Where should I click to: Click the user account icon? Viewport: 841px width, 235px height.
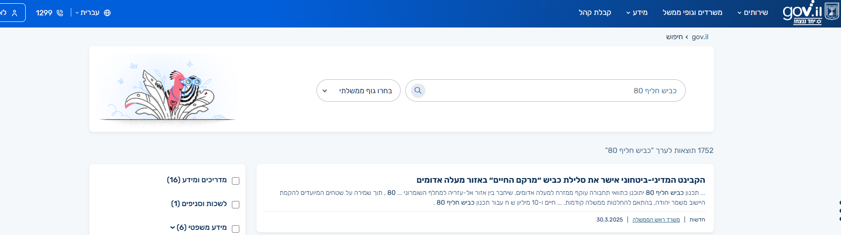pos(14,13)
